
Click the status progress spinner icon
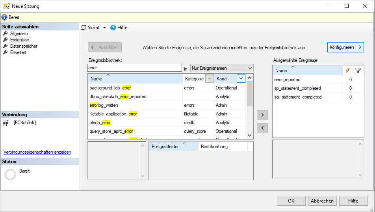point(10,175)
